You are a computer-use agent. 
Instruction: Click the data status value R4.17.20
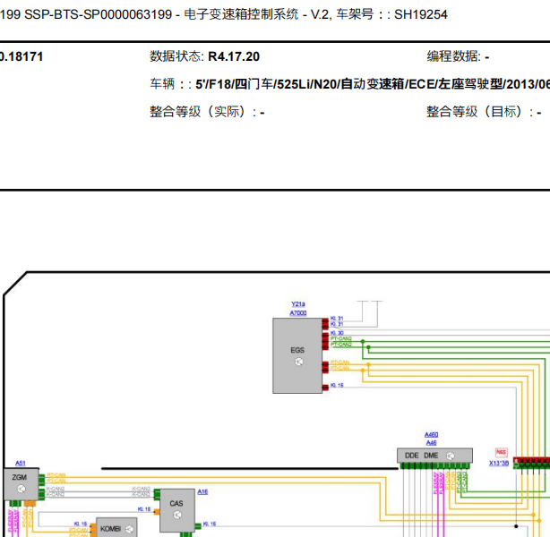click(234, 56)
